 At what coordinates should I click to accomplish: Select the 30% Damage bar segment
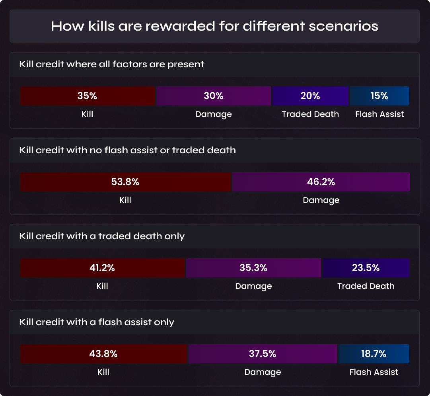(x=213, y=96)
